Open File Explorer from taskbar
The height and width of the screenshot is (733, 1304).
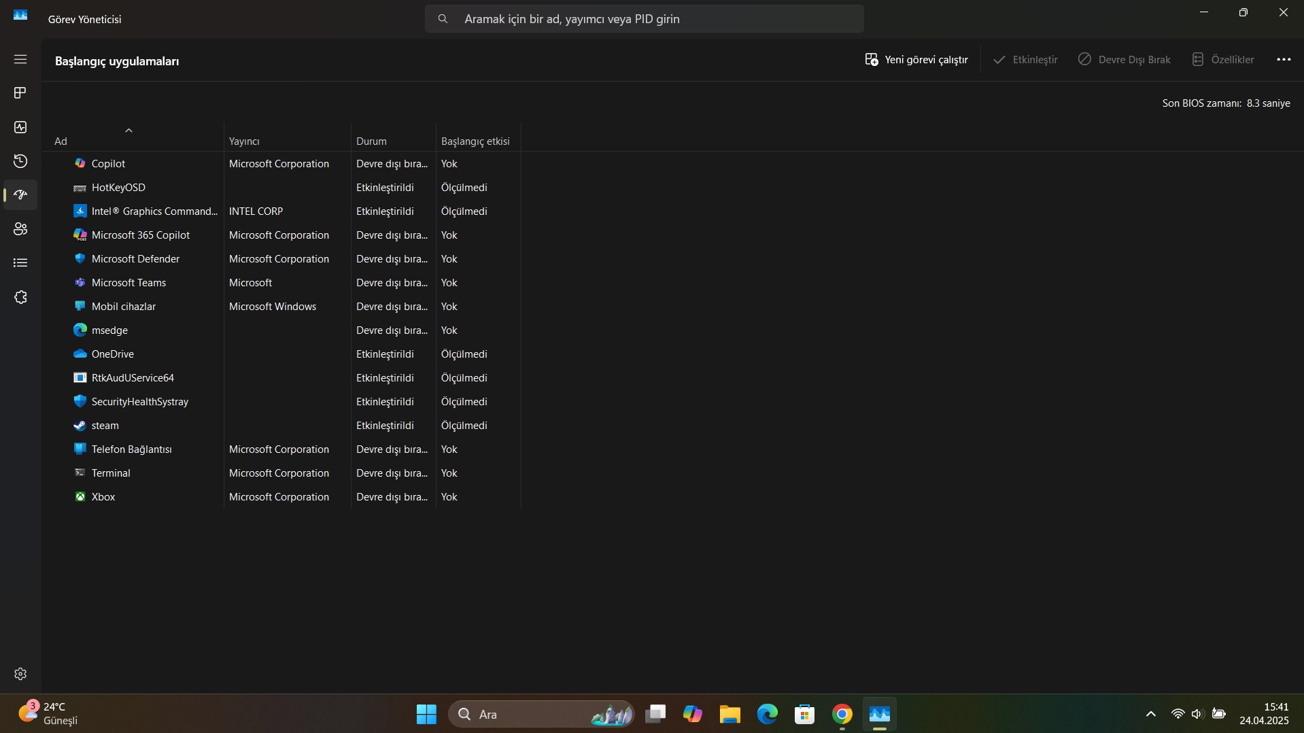[730, 714]
